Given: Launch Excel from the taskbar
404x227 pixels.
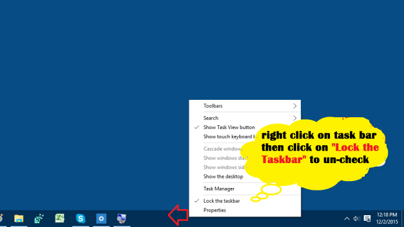Looking at the screenshot, I should click(x=60, y=218).
